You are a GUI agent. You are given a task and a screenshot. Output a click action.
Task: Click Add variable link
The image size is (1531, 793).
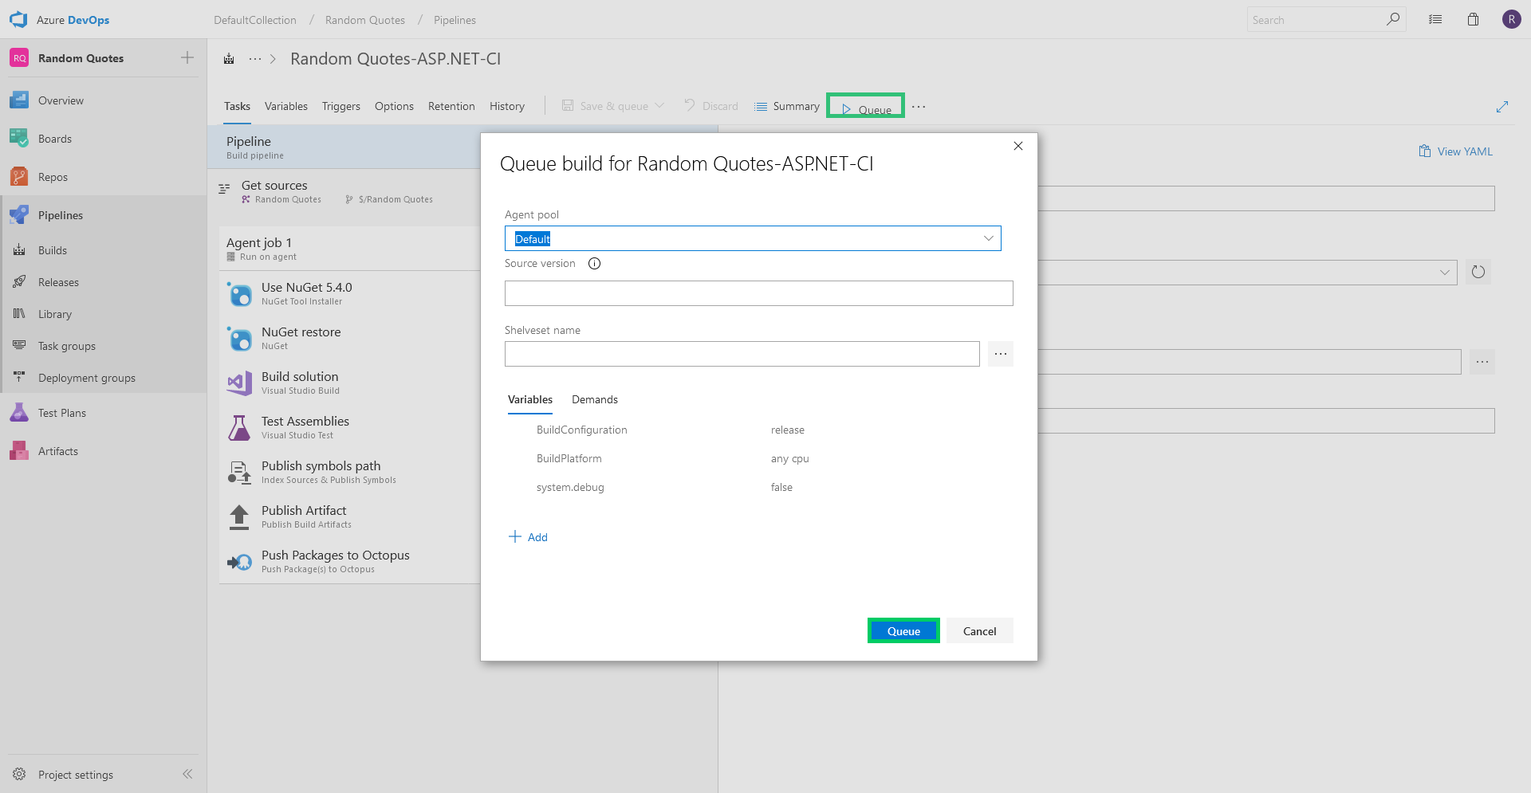(x=529, y=537)
